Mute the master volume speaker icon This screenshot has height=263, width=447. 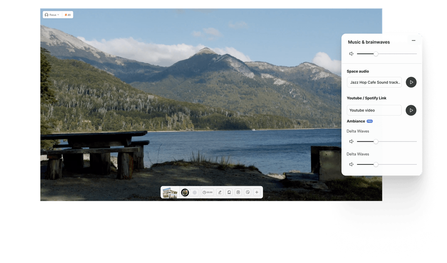(x=351, y=53)
